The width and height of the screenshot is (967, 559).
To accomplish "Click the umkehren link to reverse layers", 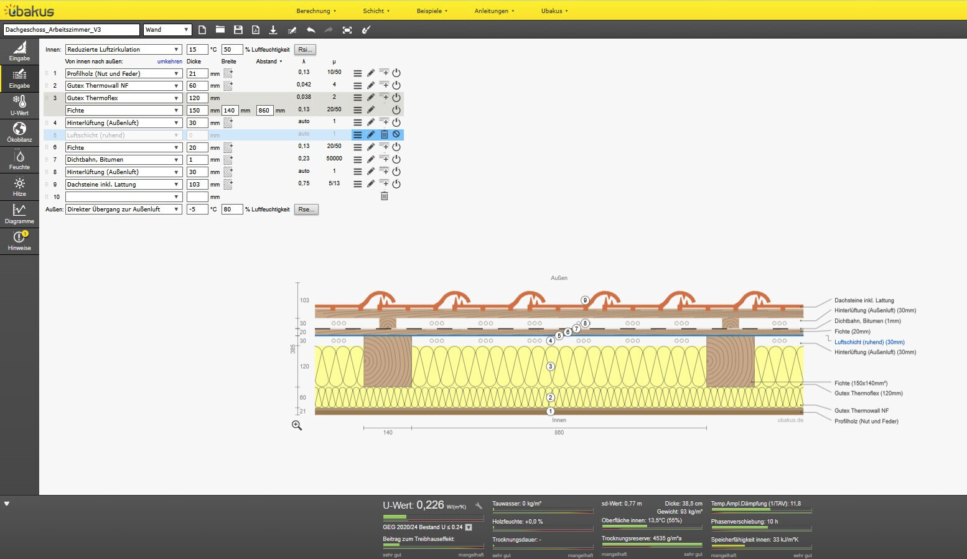I will 169,62.
